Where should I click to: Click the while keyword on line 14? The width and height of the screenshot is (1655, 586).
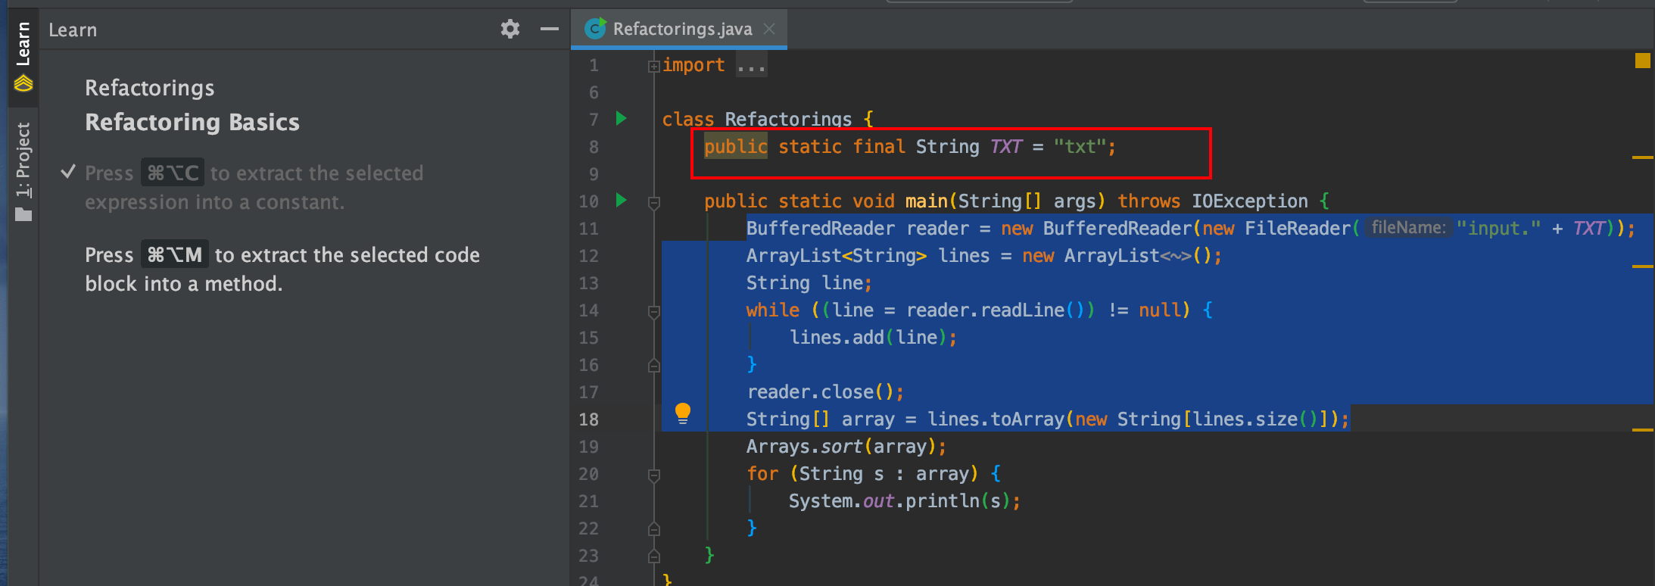(773, 310)
